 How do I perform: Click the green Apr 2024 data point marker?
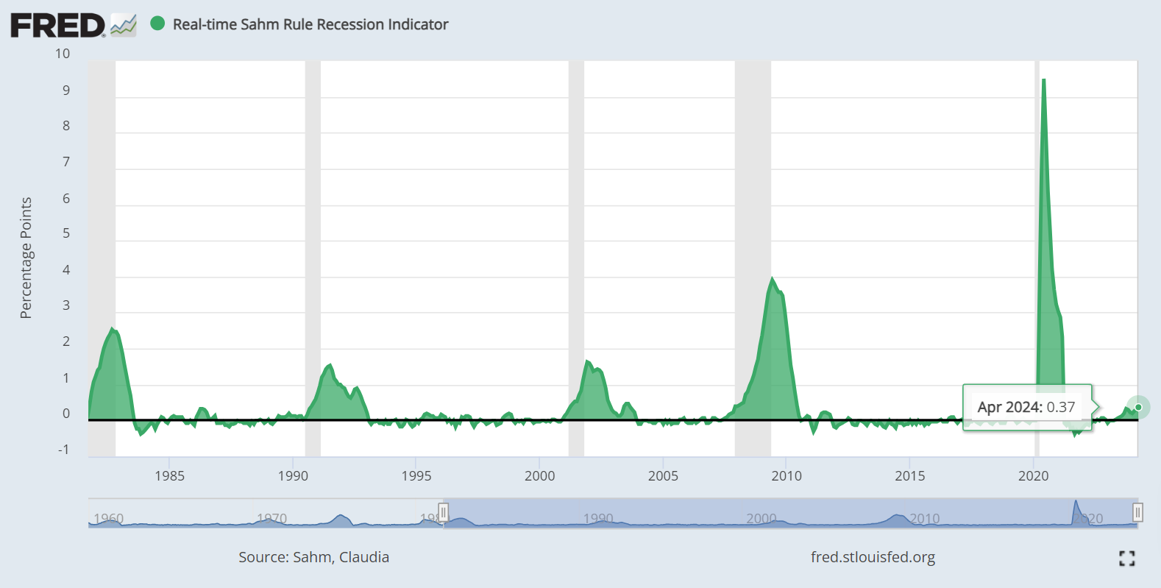[x=1138, y=407]
